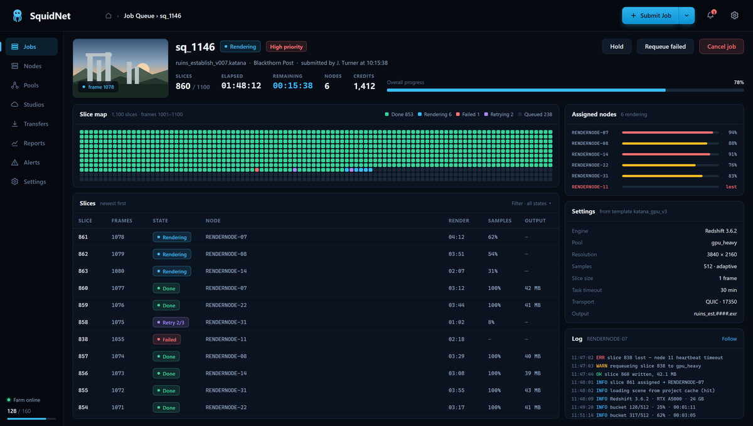753x426 pixels.
Task: Click the Studios cloud icon in sidebar
Action: [x=15, y=105]
